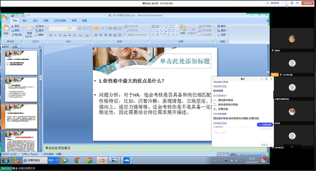Toggle Bold text formatting
The width and height of the screenshot is (316, 171).
tap(51, 35)
